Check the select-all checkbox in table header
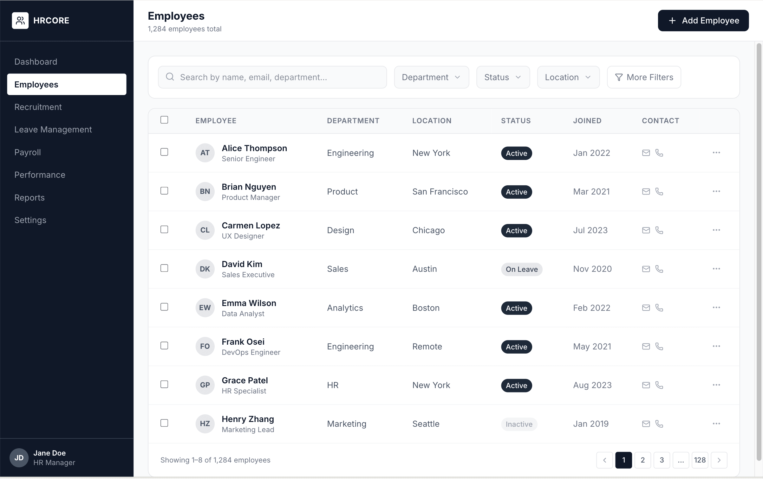The width and height of the screenshot is (763, 479). (x=164, y=120)
